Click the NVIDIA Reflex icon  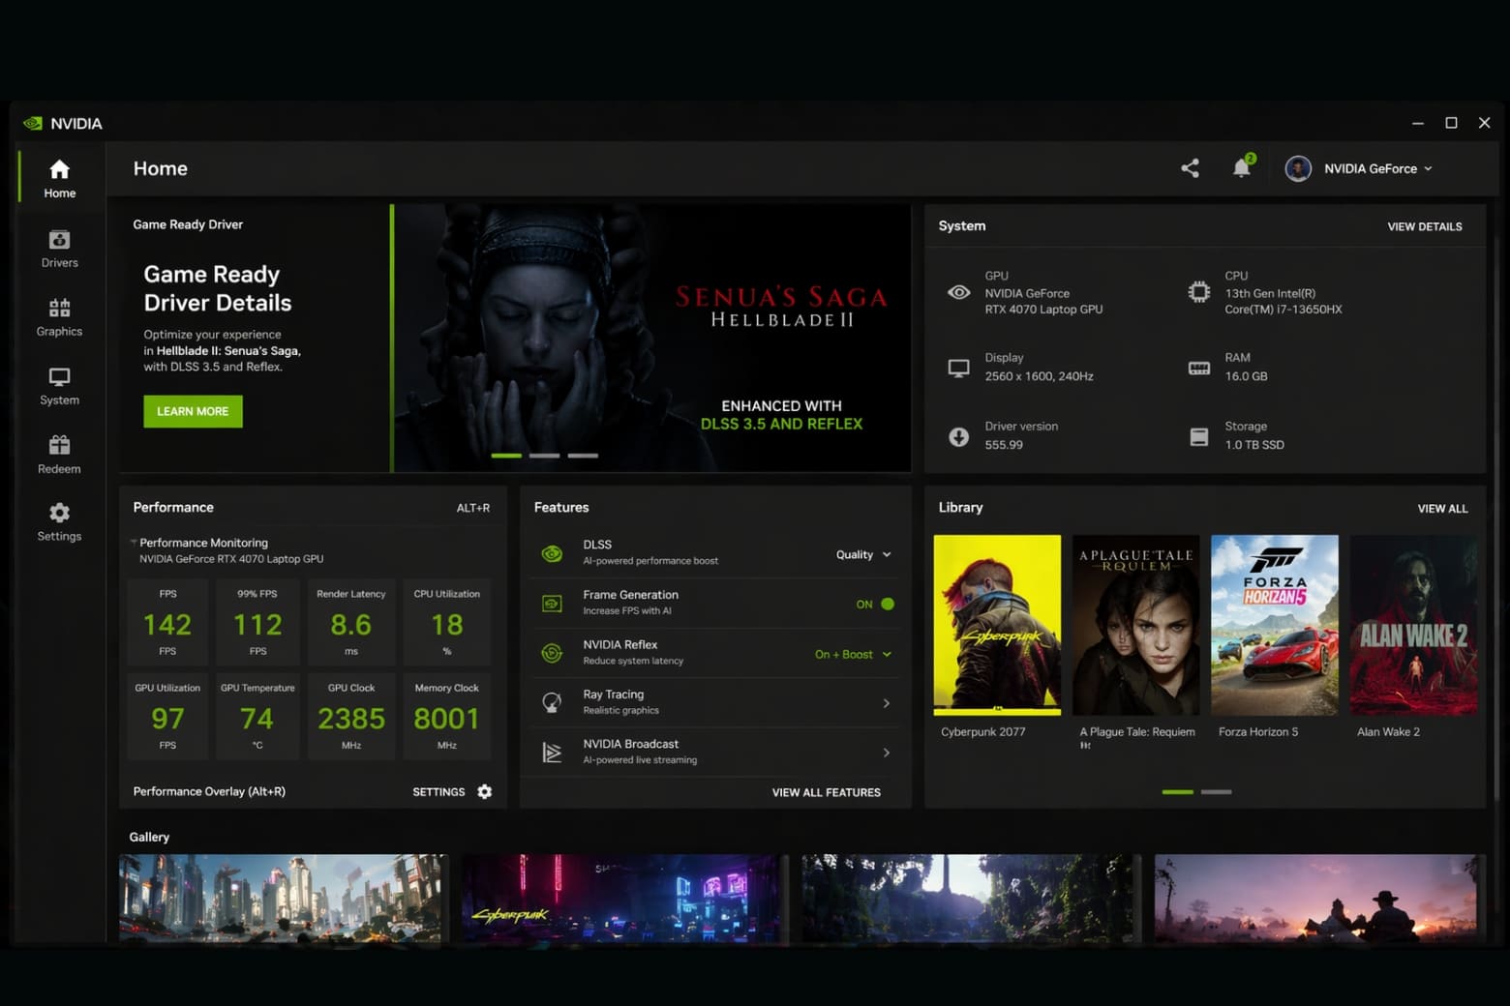(552, 653)
